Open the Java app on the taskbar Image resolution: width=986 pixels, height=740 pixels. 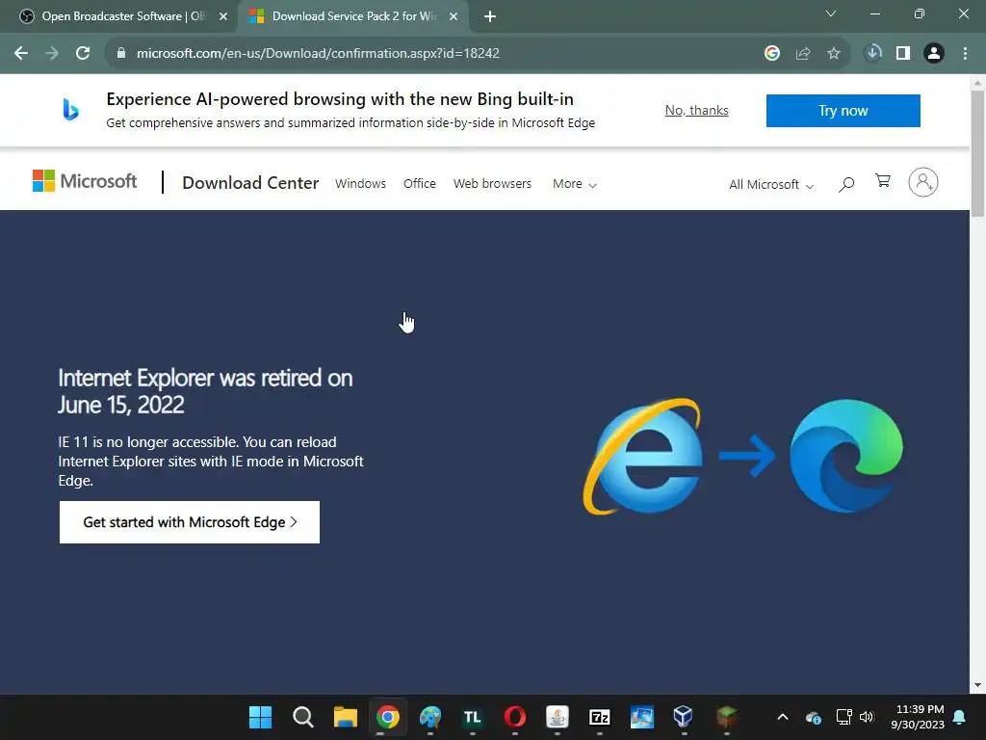558,717
